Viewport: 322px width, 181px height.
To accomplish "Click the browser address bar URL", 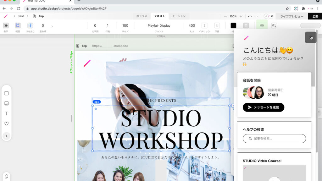I will tap(69, 8).
